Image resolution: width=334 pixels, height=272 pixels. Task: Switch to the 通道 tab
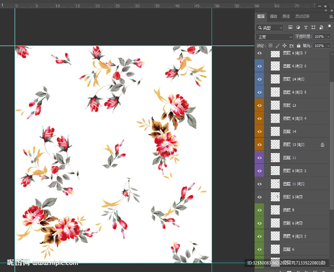coord(273,16)
